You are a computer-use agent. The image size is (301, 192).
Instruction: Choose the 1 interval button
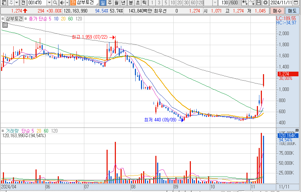click(152, 3)
